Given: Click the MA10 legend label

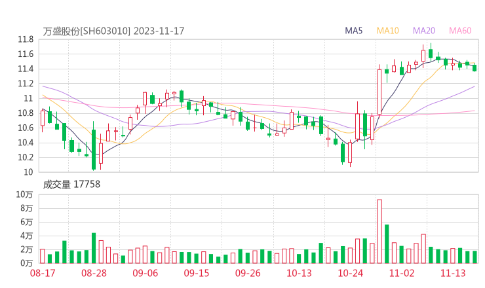Looking at the screenshot, I should point(387,31).
